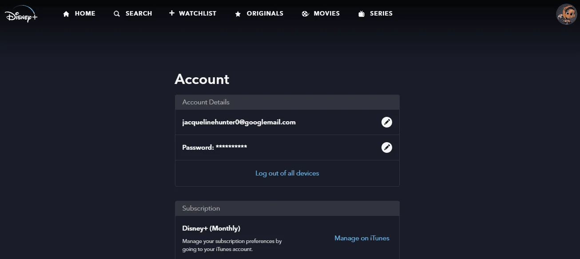Viewport: 580px width, 259px height.
Task: Click the Series TV icon
Action: click(x=362, y=14)
